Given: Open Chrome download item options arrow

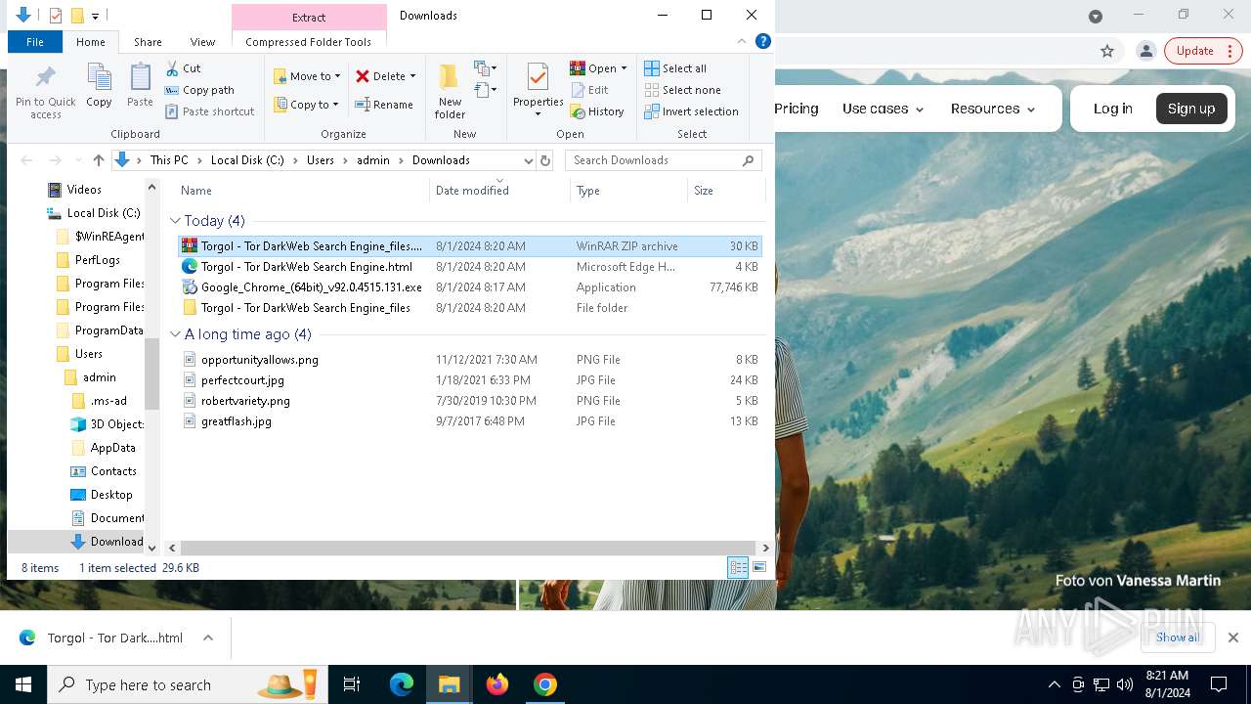Looking at the screenshot, I should click(x=208, y=638).
